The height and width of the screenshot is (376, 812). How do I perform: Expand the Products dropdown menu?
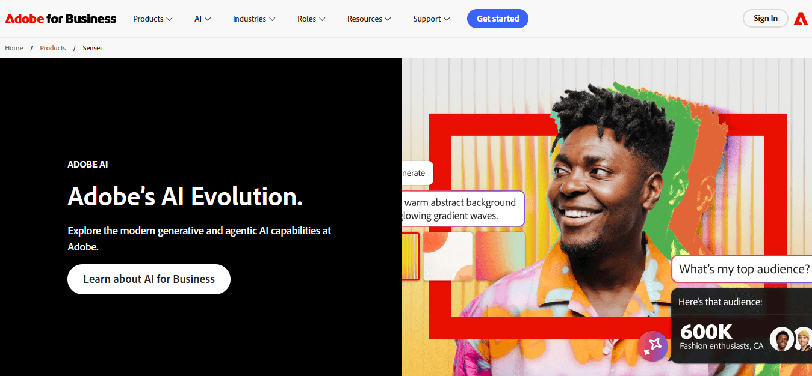[153, 19]
